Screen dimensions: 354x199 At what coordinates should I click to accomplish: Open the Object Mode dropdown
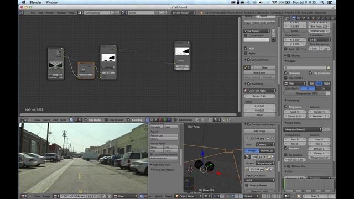189,196
